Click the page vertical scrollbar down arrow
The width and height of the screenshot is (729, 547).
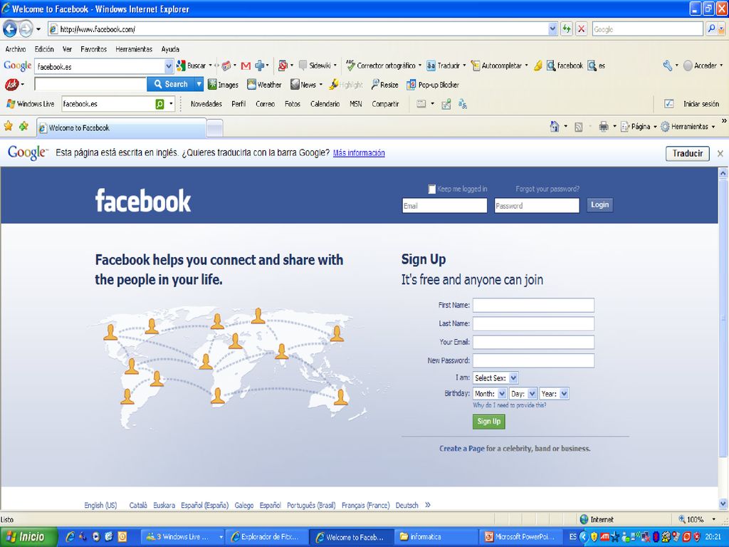coord(723,504)
